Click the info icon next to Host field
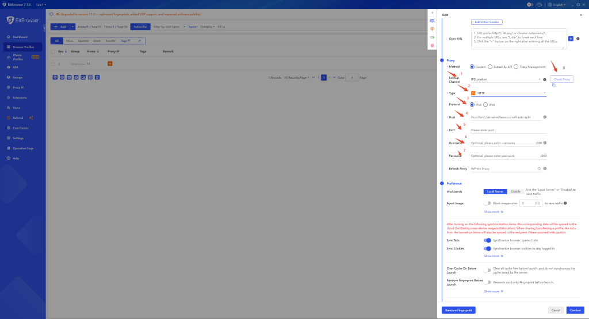Image resolution: width=589 pixels, height=319 pixels. coord(545,117)
